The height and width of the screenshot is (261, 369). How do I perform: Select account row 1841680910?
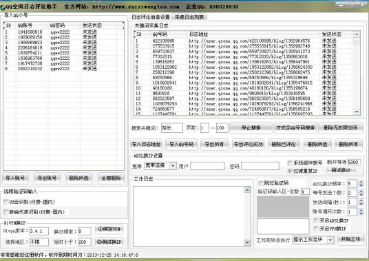coord(63,32)
